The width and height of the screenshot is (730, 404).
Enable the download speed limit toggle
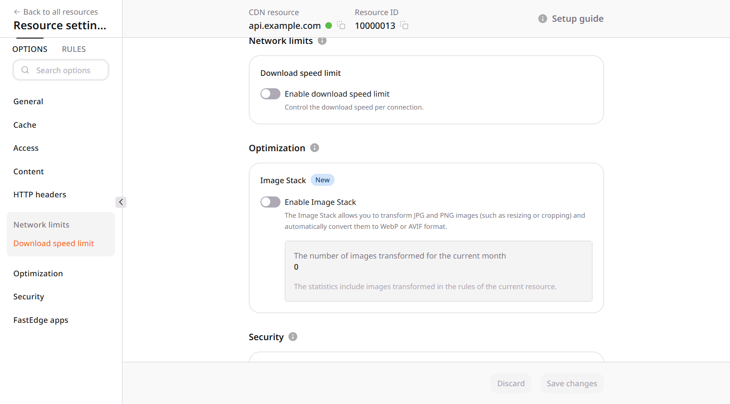(x=270, y=94)
